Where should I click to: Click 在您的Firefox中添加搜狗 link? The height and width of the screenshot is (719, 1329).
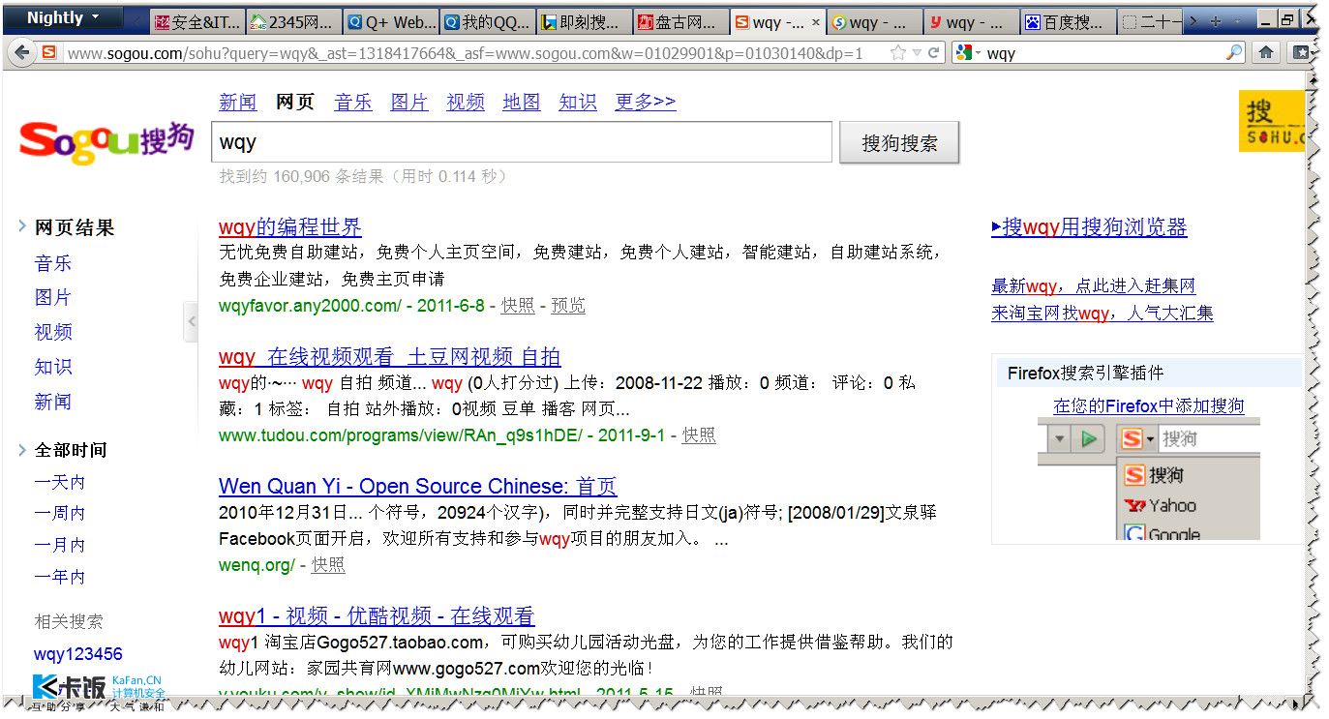[x=1149, y=406]
